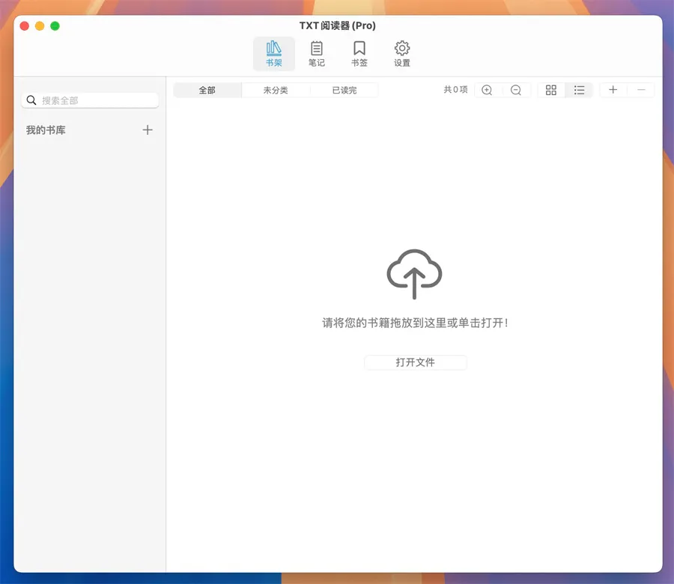Open the 书架 bookshelf view
Image resolution: width=674 pixels, height=584 pixels.
pyautogui.click(x=273, y=54)
